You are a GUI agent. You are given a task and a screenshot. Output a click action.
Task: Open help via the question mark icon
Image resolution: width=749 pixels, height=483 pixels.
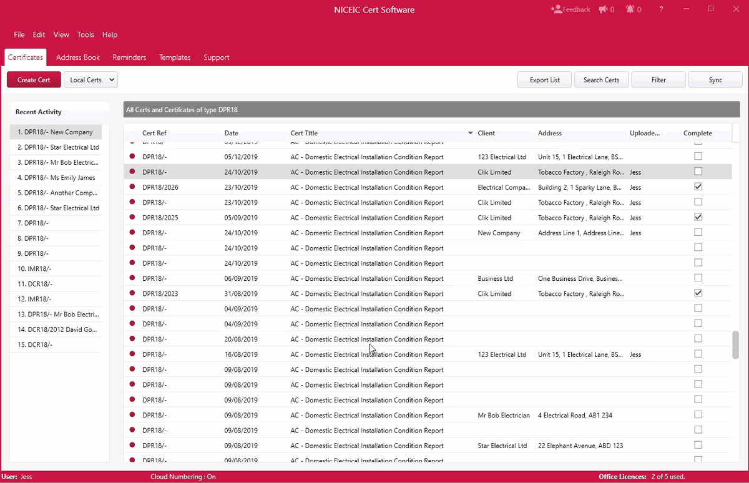pyautogui.click(x=661, y=9)
